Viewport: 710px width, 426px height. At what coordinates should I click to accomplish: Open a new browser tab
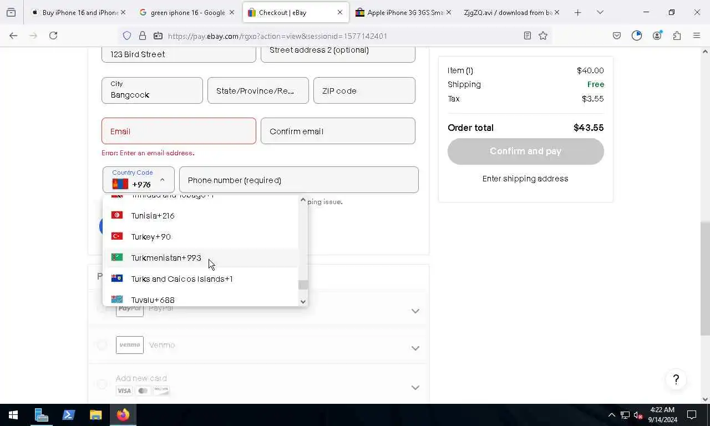(577, 12)
